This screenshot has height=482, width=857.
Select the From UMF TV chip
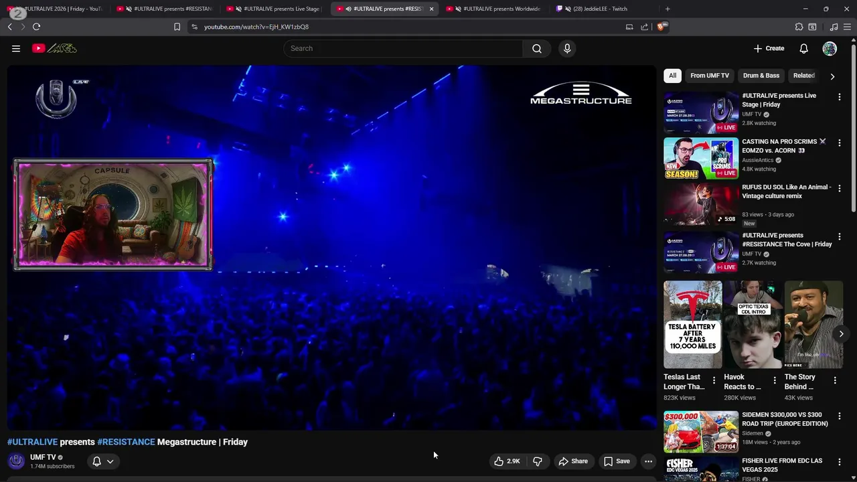click(710, 76)
